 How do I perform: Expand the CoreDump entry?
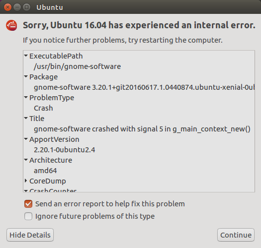26,181
